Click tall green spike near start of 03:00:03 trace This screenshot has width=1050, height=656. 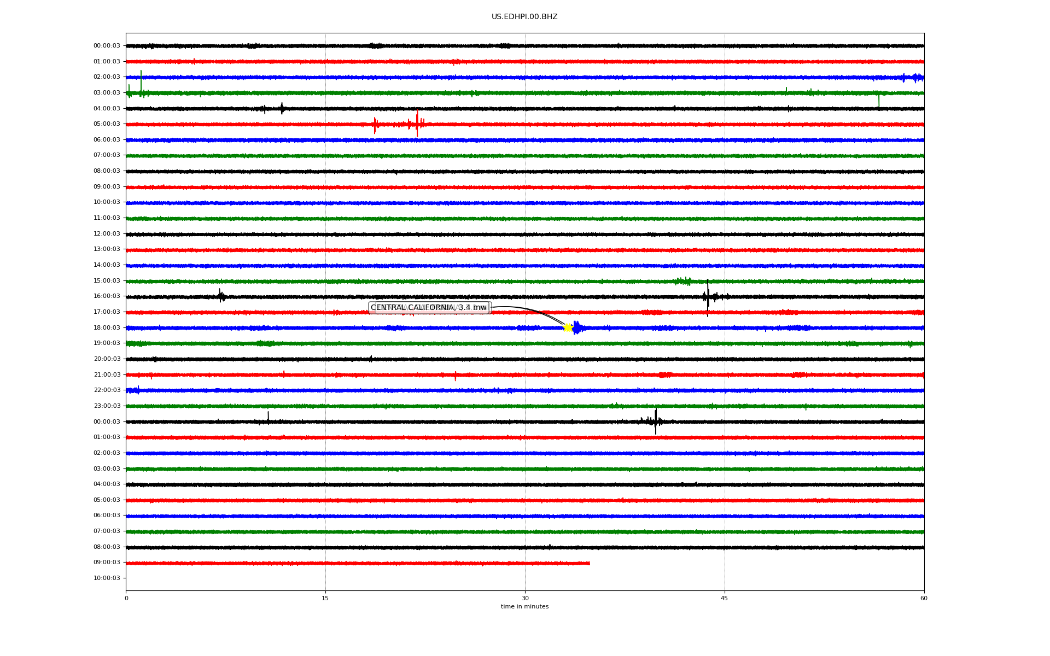[x=141, y=82]
